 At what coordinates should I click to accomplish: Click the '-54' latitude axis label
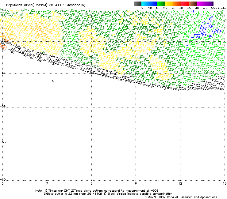pyautogui.click(x=3, y=73)
